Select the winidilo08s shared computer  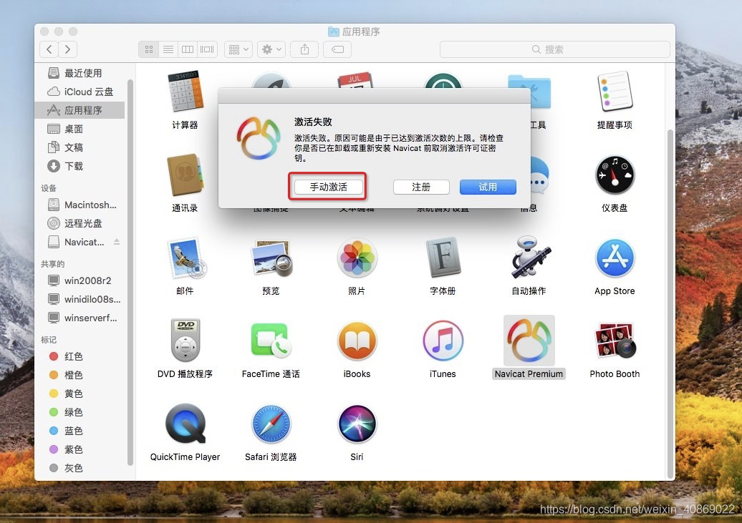[x=79, y=299]
